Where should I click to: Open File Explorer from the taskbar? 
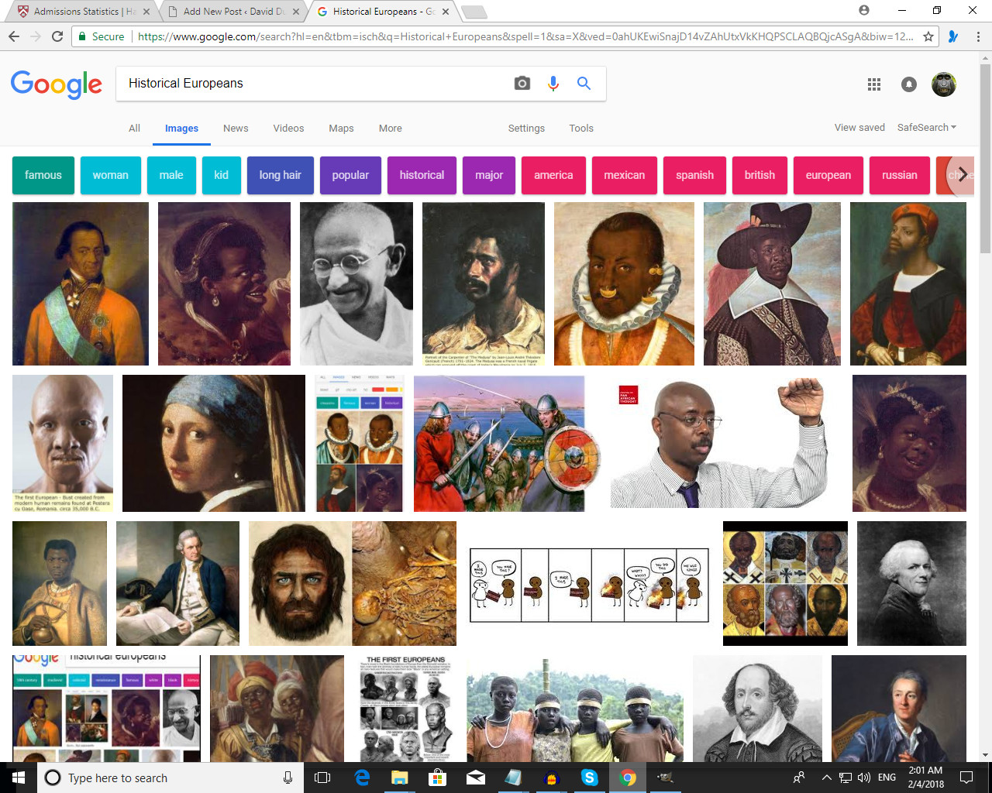click(x=399, y=778)
